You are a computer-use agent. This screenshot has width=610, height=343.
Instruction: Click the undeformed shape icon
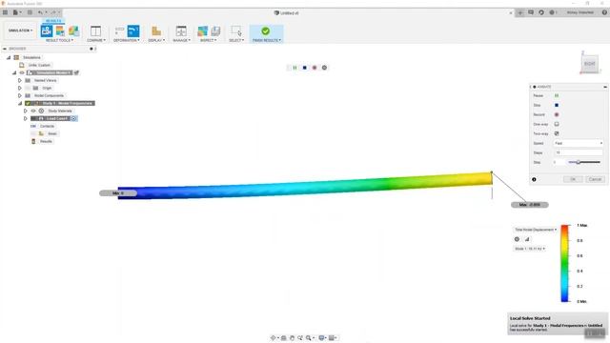[119, 30]
